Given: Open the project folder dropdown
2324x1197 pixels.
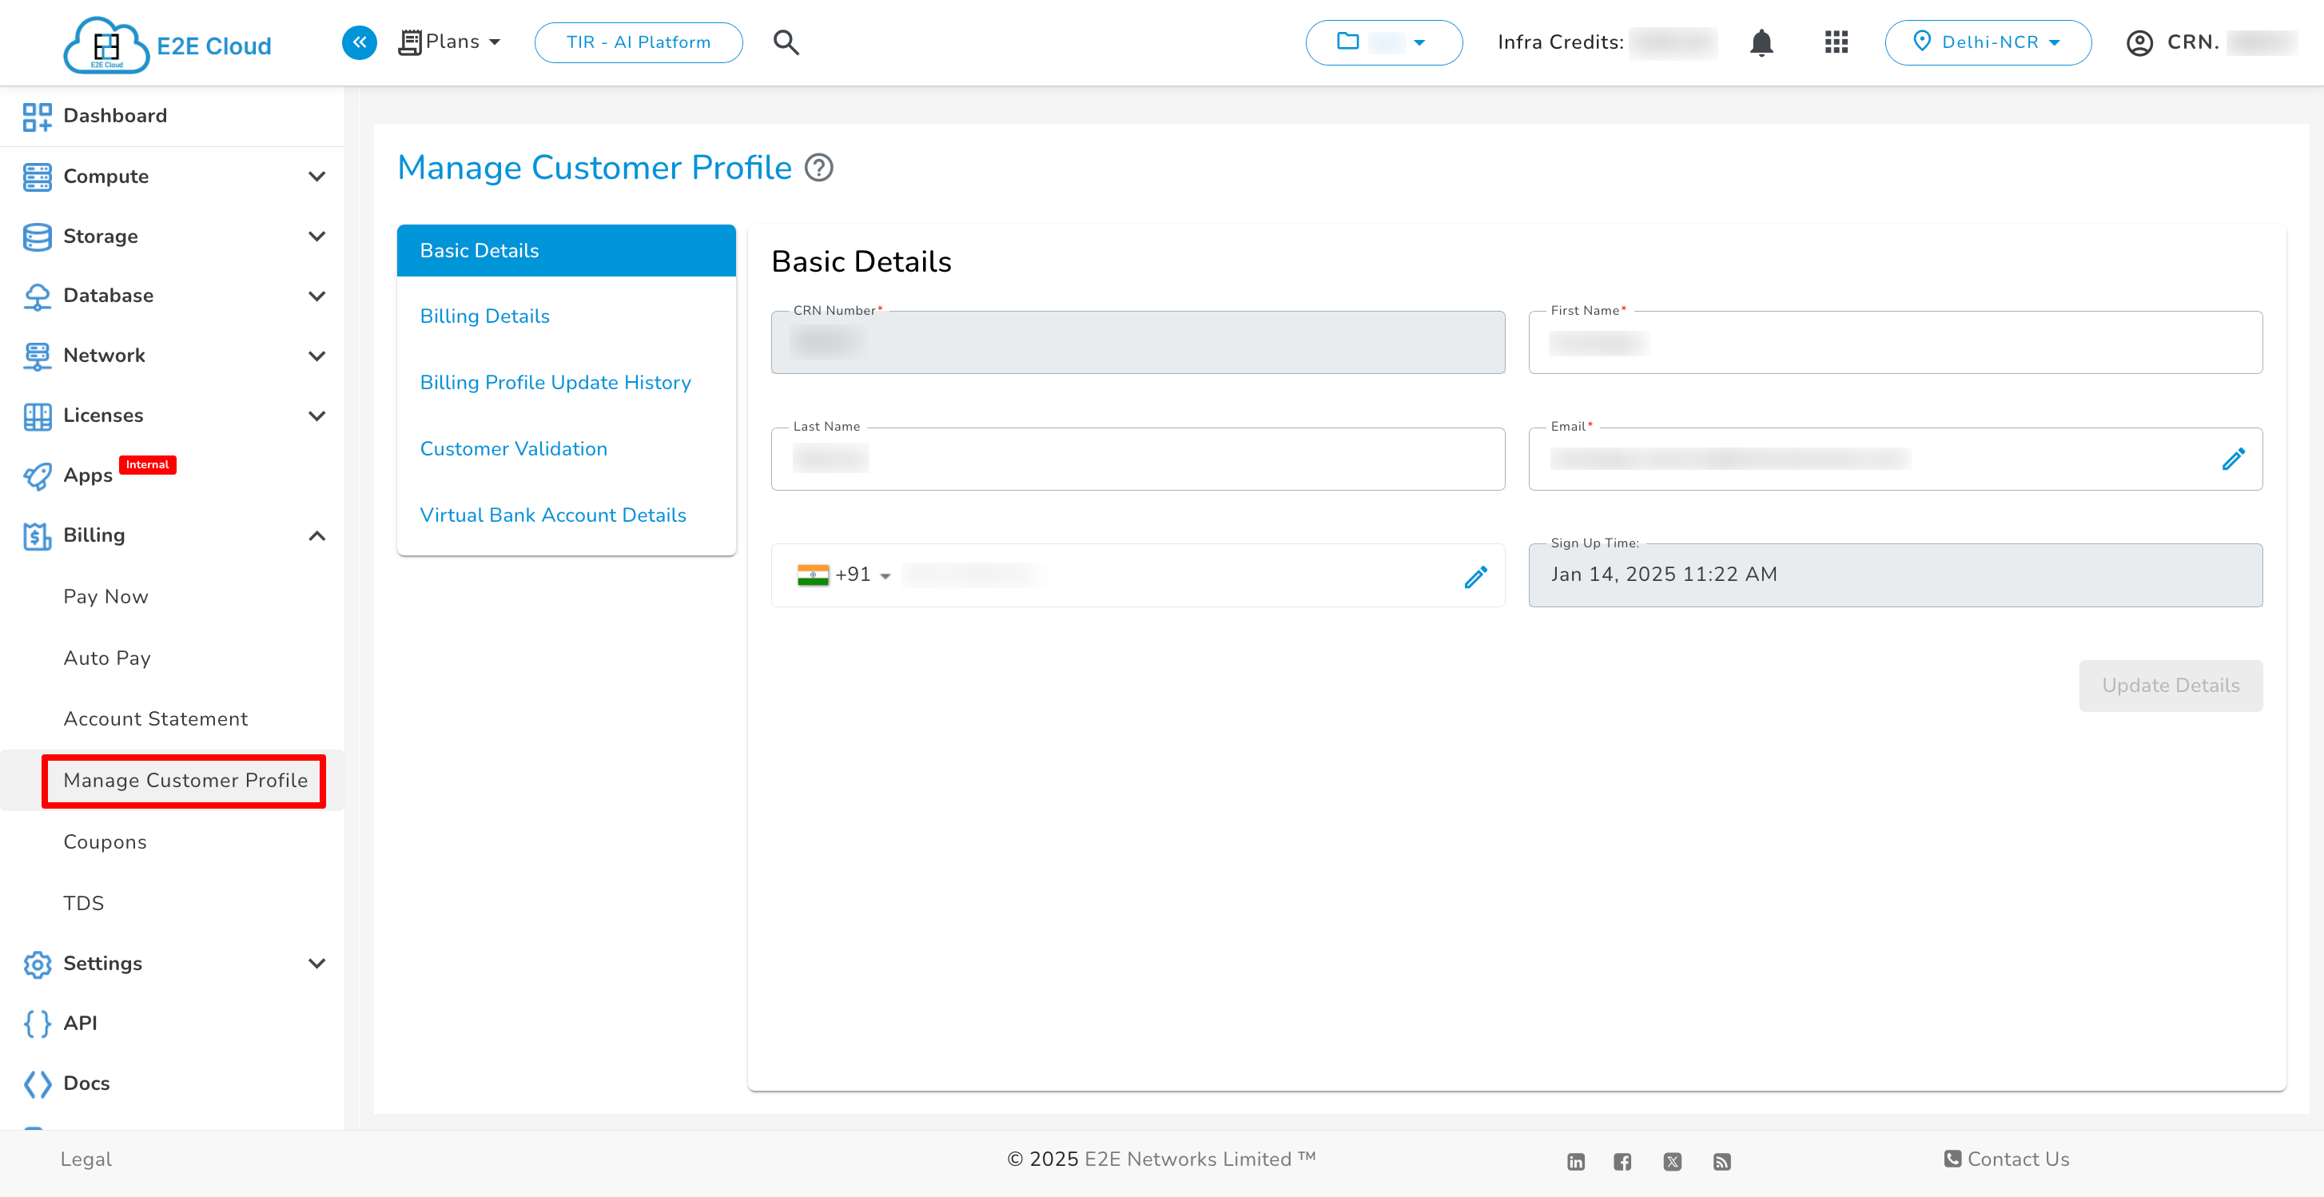Looking at the screenshot, I should (1383, 42).
